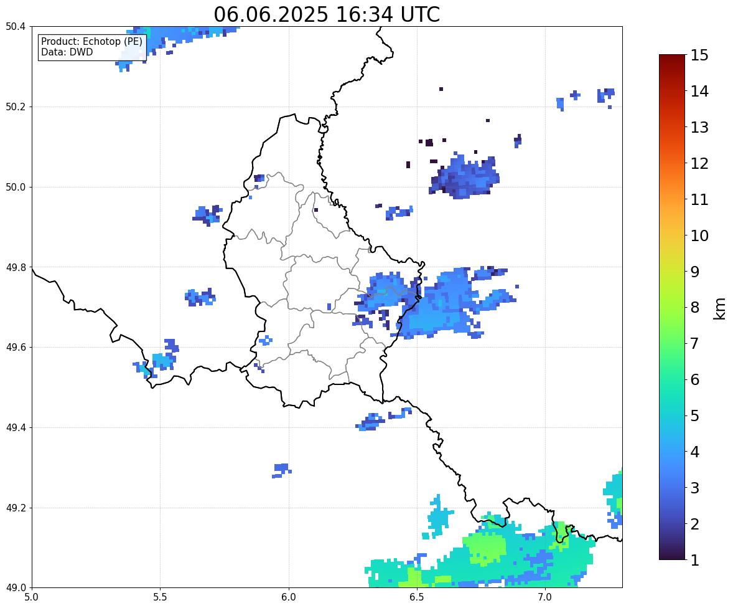This screenshot has height=608, width=733.
Task: Click the colorbar tick label 9
Action: (695, 272)
